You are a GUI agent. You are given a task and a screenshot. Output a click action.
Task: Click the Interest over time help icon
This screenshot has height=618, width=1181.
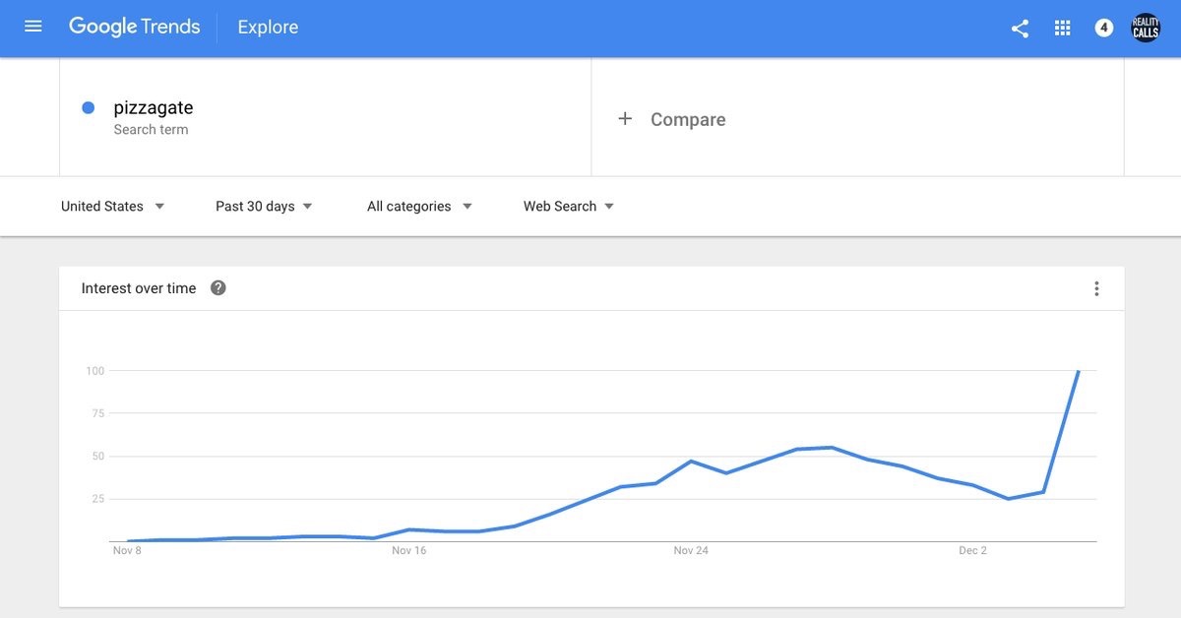(x=218, y=288)
